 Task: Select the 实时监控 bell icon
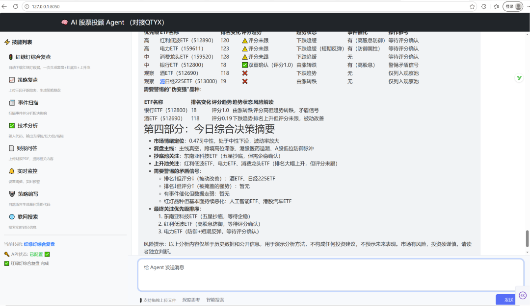11,171
